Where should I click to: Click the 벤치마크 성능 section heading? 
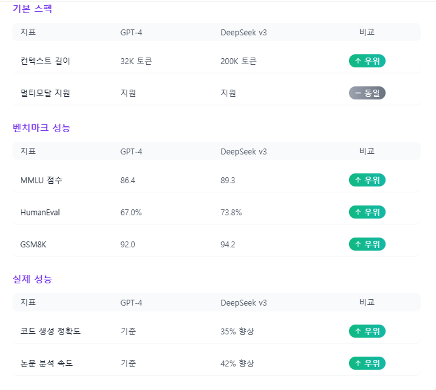(x=41, y=128)
